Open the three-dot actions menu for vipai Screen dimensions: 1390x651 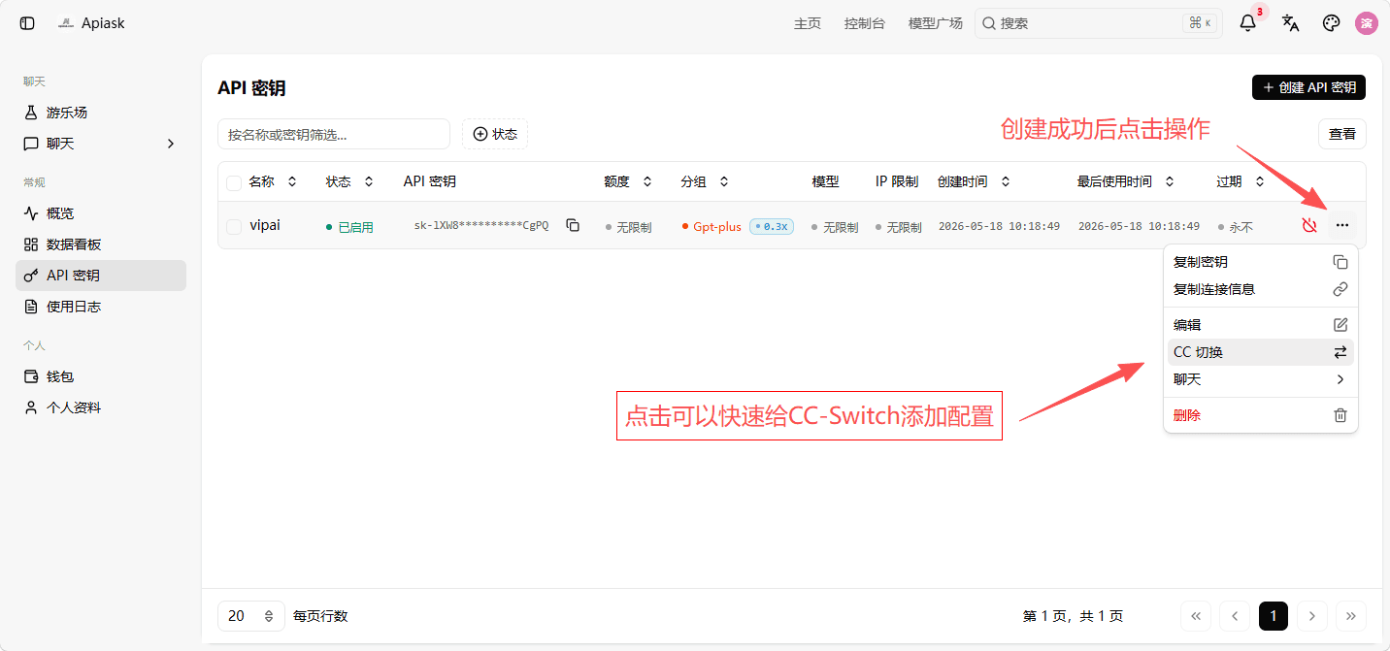pos(1342,225)
